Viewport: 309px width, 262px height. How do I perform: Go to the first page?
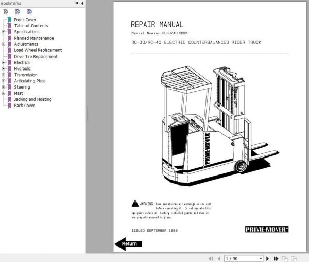(x=211, y=258)
